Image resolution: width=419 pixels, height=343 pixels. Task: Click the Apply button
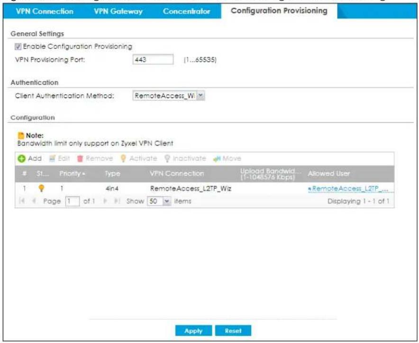click(193, 331)
